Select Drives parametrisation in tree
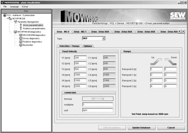This screenshot has width=188, height=133. coord(33,25)
